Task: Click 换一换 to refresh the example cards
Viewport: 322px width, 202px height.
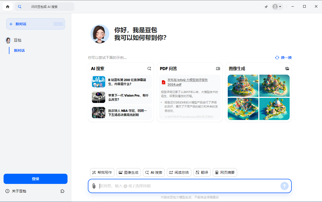Action: pos(283,58)
